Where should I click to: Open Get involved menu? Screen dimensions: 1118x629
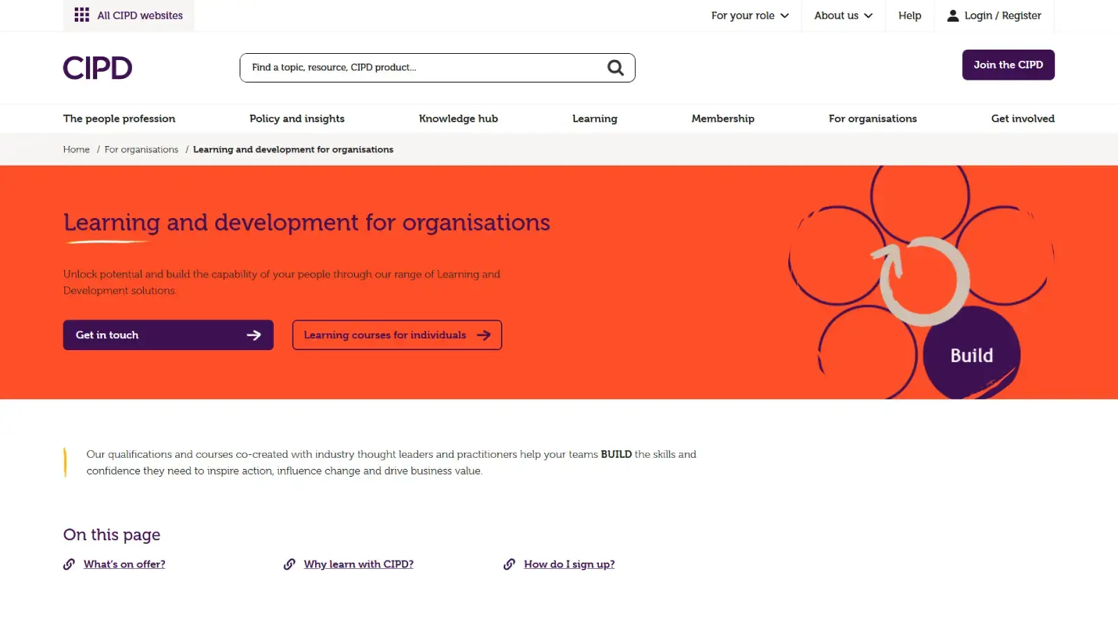(1023, 119)
